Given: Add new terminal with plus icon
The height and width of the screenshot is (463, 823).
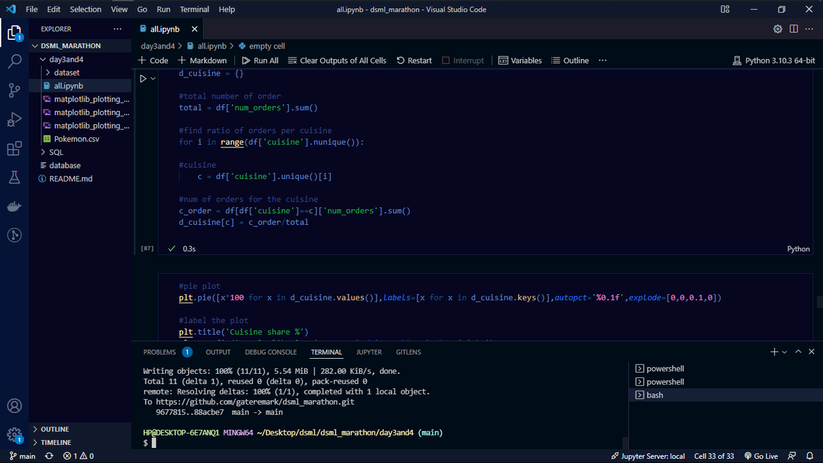Looking at the screenshot, I should click(x=774, y=352).
